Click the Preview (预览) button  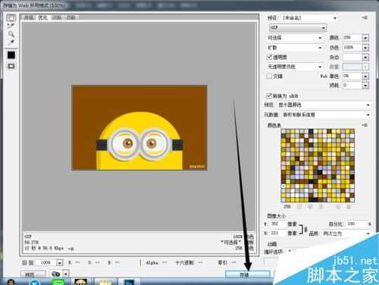(x=33, y=274)
